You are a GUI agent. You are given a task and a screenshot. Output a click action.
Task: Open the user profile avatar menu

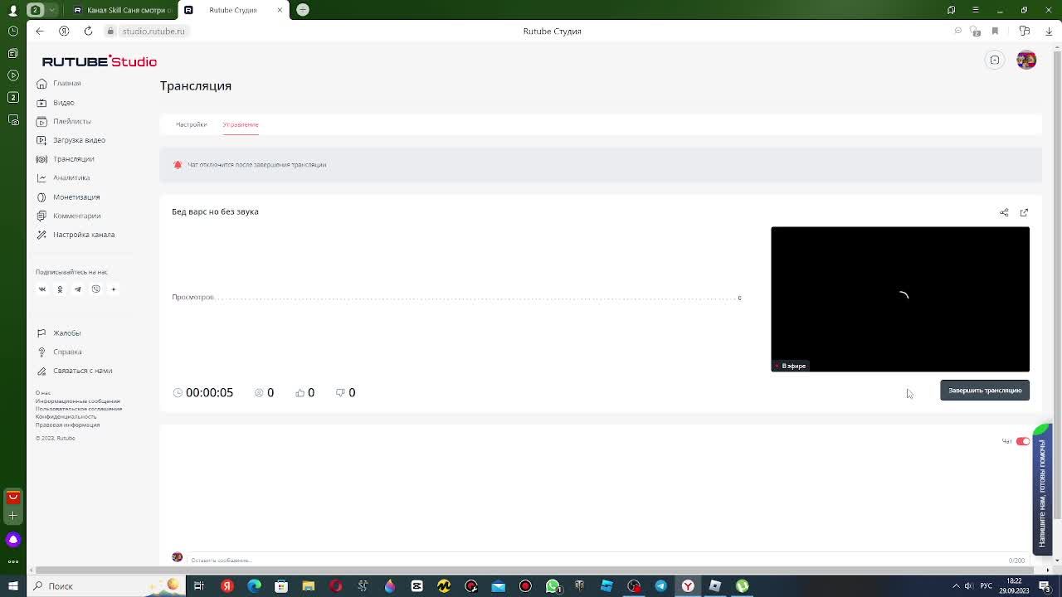(1026, 60)
